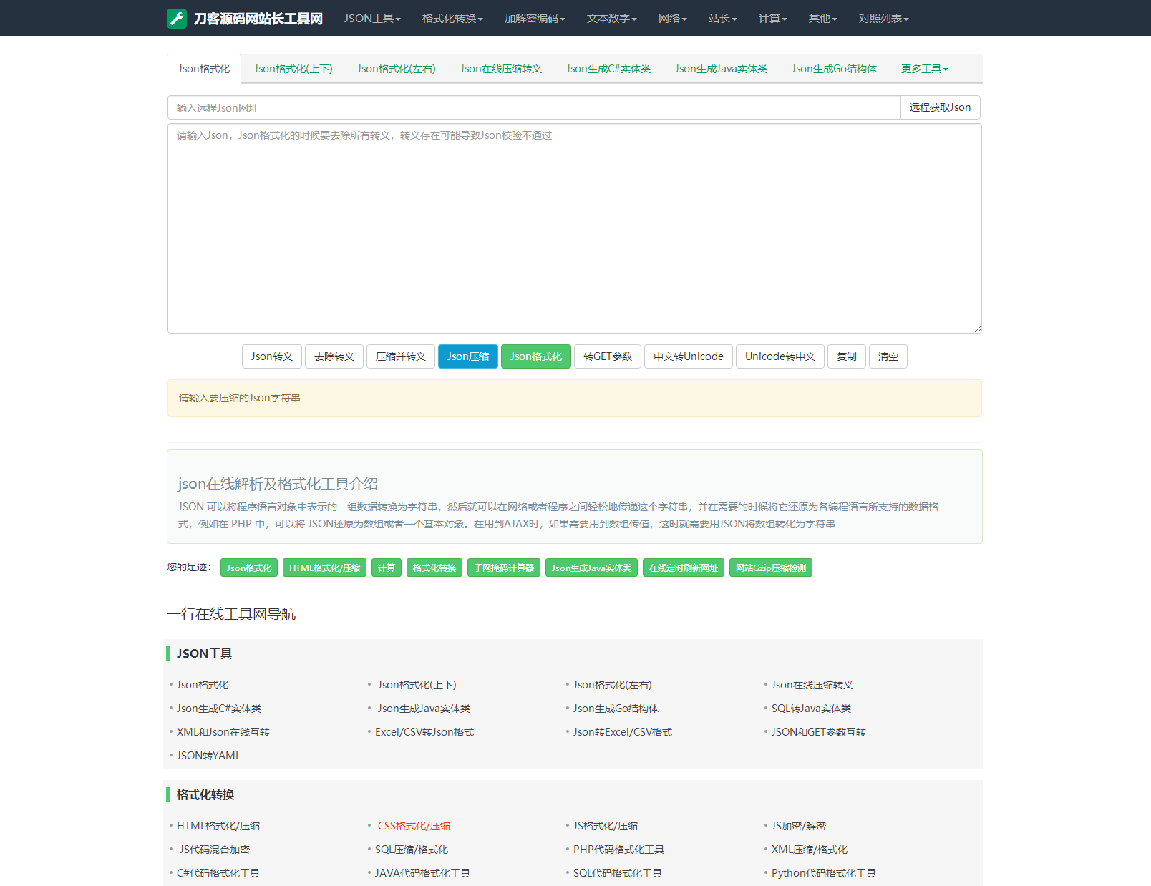1151x886 pixels.
Task: Click the 清空 button
Action: pos(888,356)
